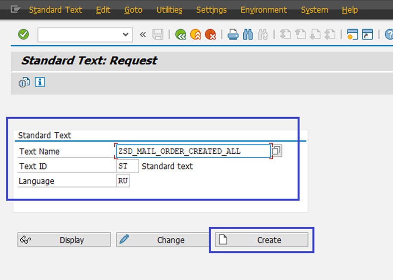
Task: Open the search help beside Text Name
Action: (276, 151)
